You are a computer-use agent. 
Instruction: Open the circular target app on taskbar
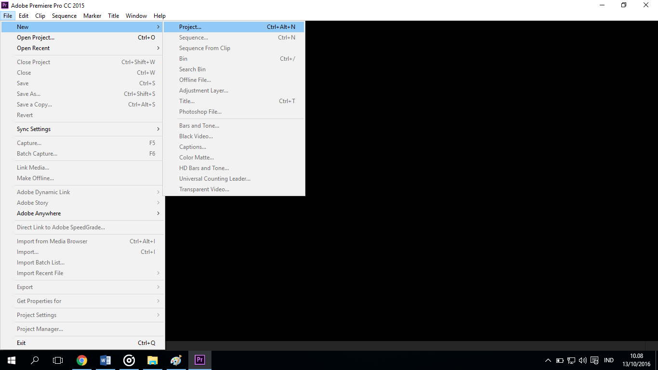point(129,360)
